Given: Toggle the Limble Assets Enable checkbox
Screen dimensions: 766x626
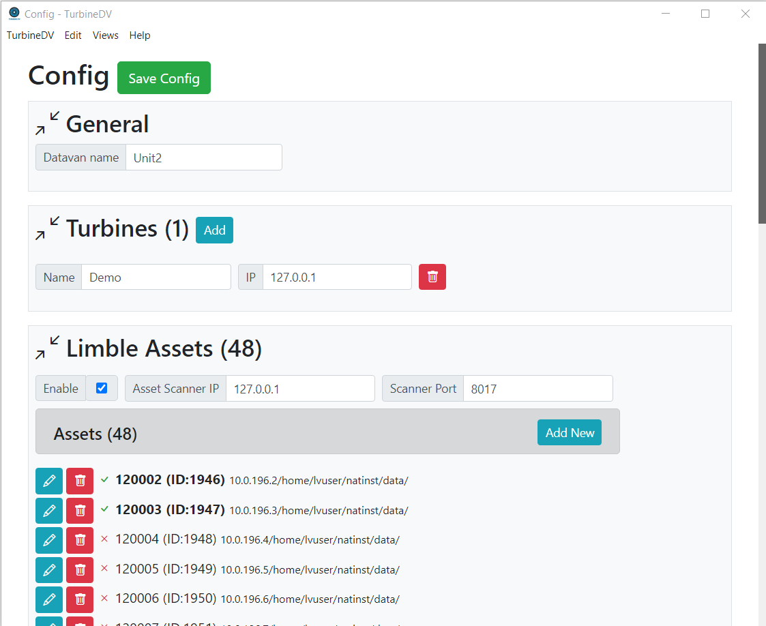Looking at the screenshot, I should click(102, 388).
